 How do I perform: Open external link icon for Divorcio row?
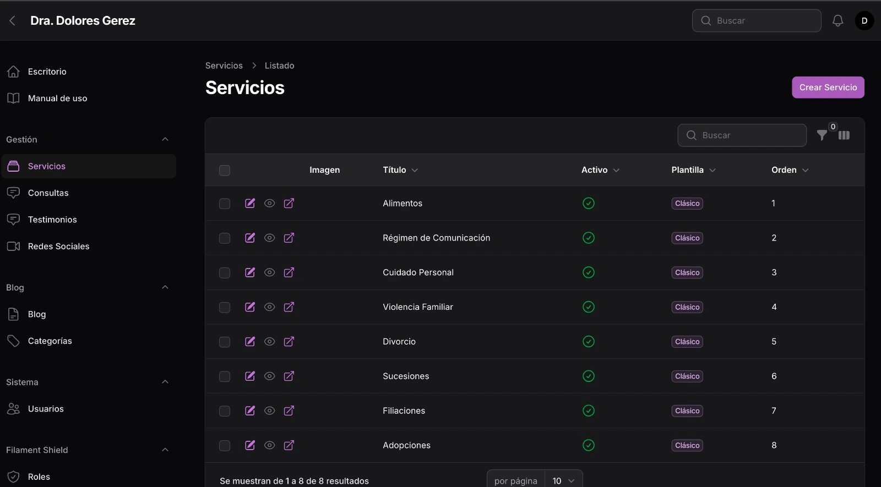click(289, 342)
